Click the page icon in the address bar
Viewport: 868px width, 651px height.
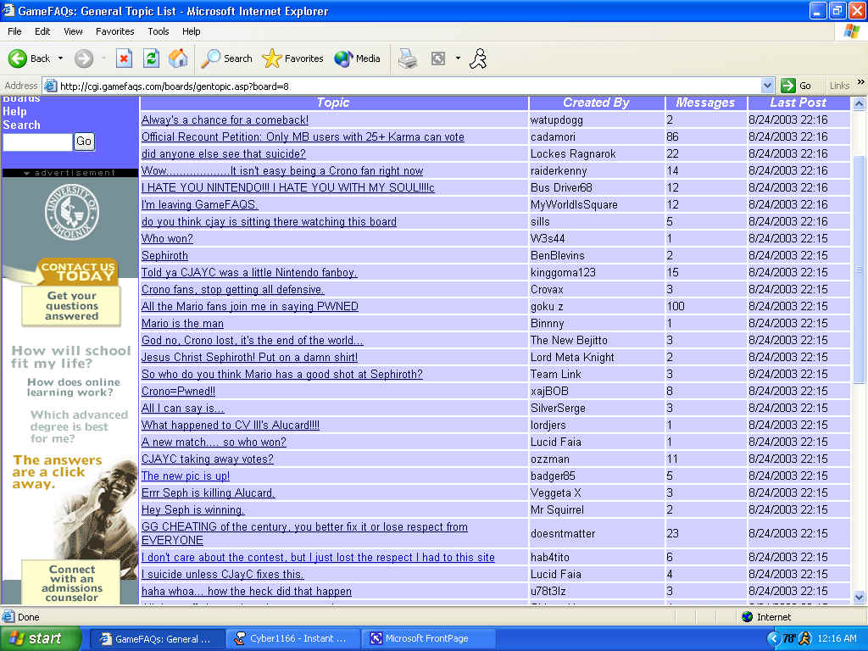50,86
